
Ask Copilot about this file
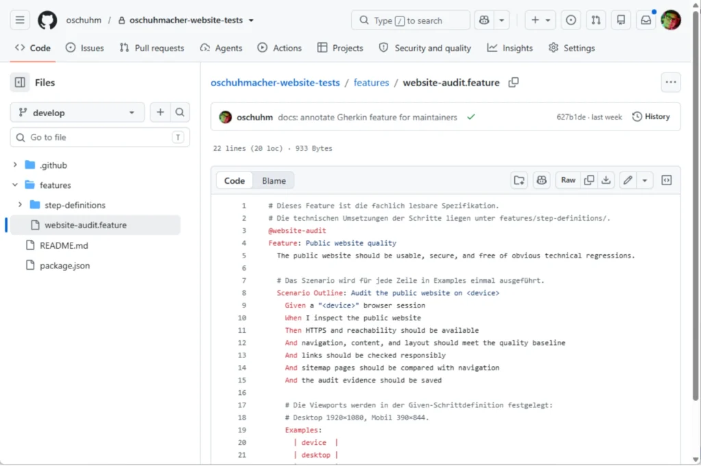click(x=541, y=180)
